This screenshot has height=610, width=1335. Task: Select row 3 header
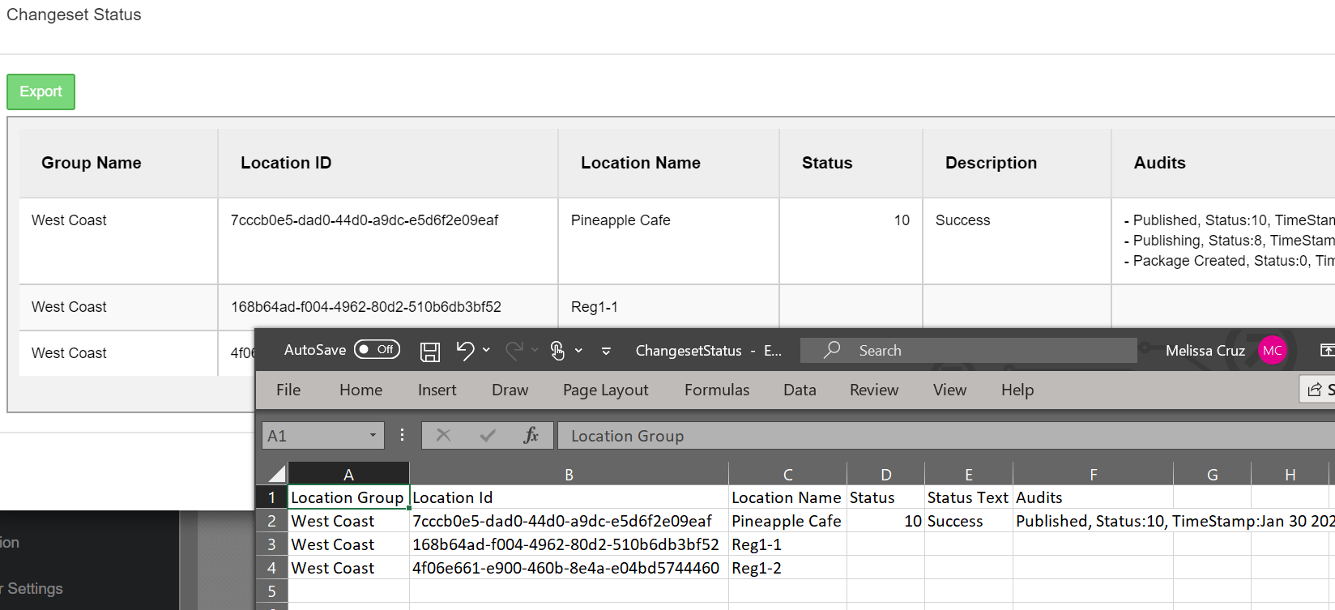coord(271,544)
